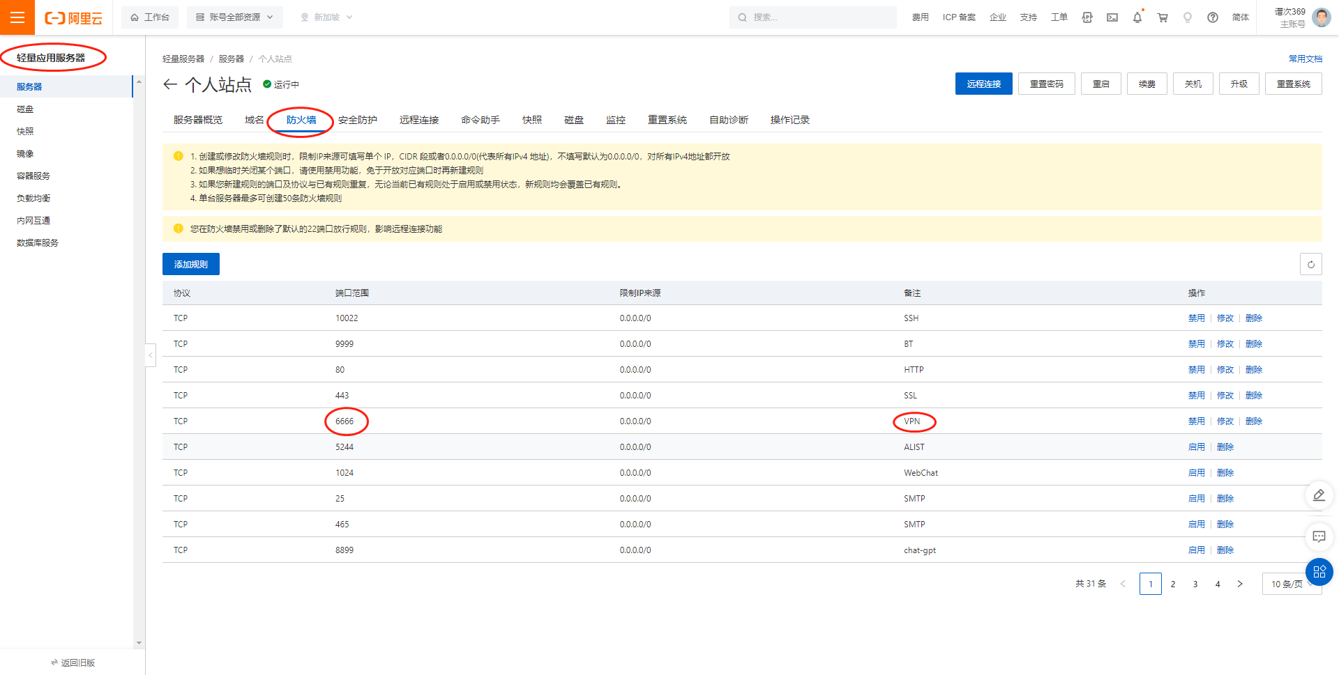
Task: Open the 工作台 workbench button
Action: click(150, 17)
